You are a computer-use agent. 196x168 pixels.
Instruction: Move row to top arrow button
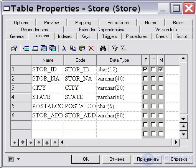coord(15,142)
